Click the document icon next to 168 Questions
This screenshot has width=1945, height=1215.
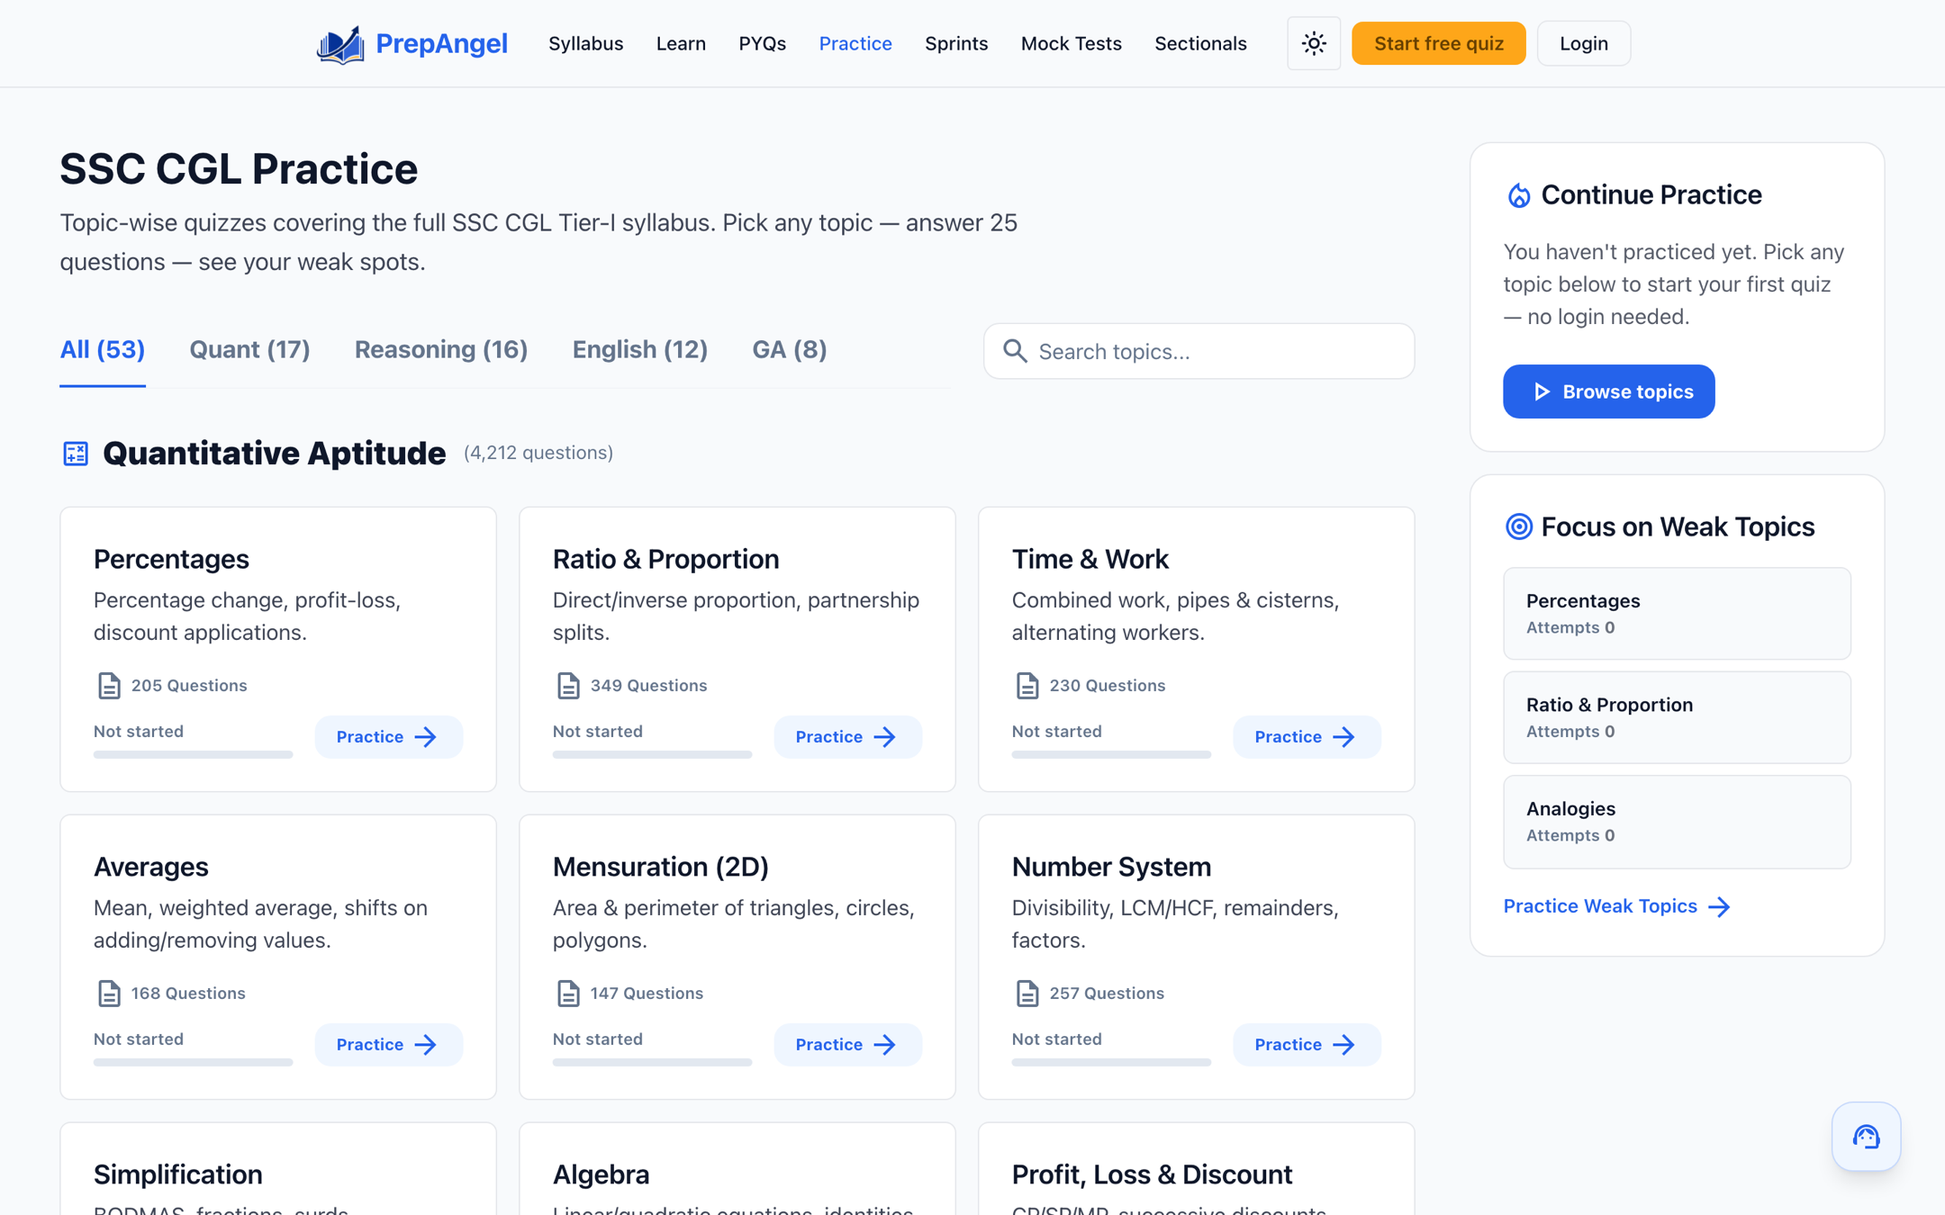coord(109,994)
